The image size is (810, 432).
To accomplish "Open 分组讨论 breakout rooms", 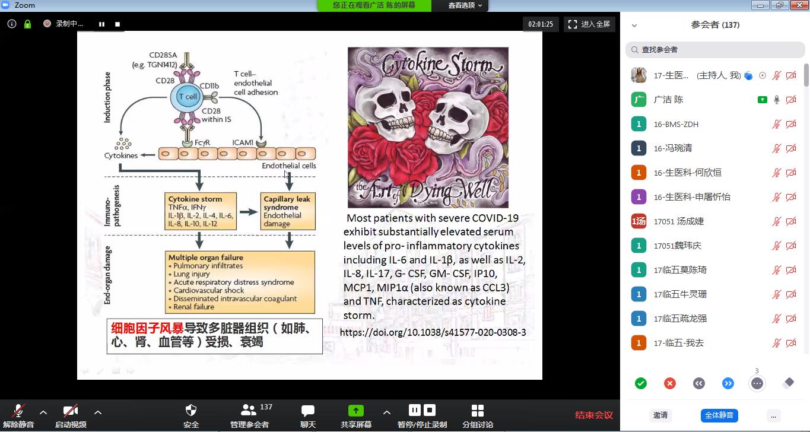I will pyautogui.click(x=478, y=417).
